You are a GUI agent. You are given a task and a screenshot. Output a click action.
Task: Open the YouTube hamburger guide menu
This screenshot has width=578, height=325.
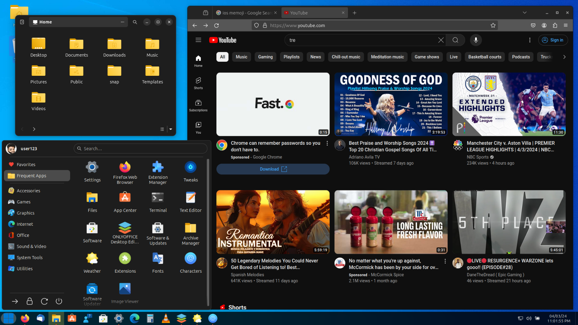coord(198,40)
